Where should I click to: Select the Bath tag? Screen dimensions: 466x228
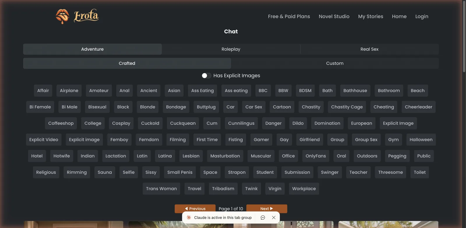327,91
